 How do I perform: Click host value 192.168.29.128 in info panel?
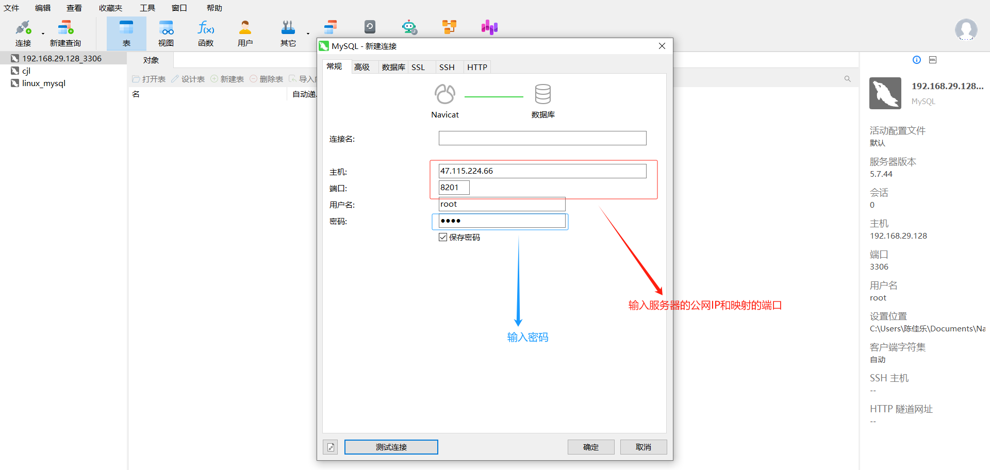point(898,236)
